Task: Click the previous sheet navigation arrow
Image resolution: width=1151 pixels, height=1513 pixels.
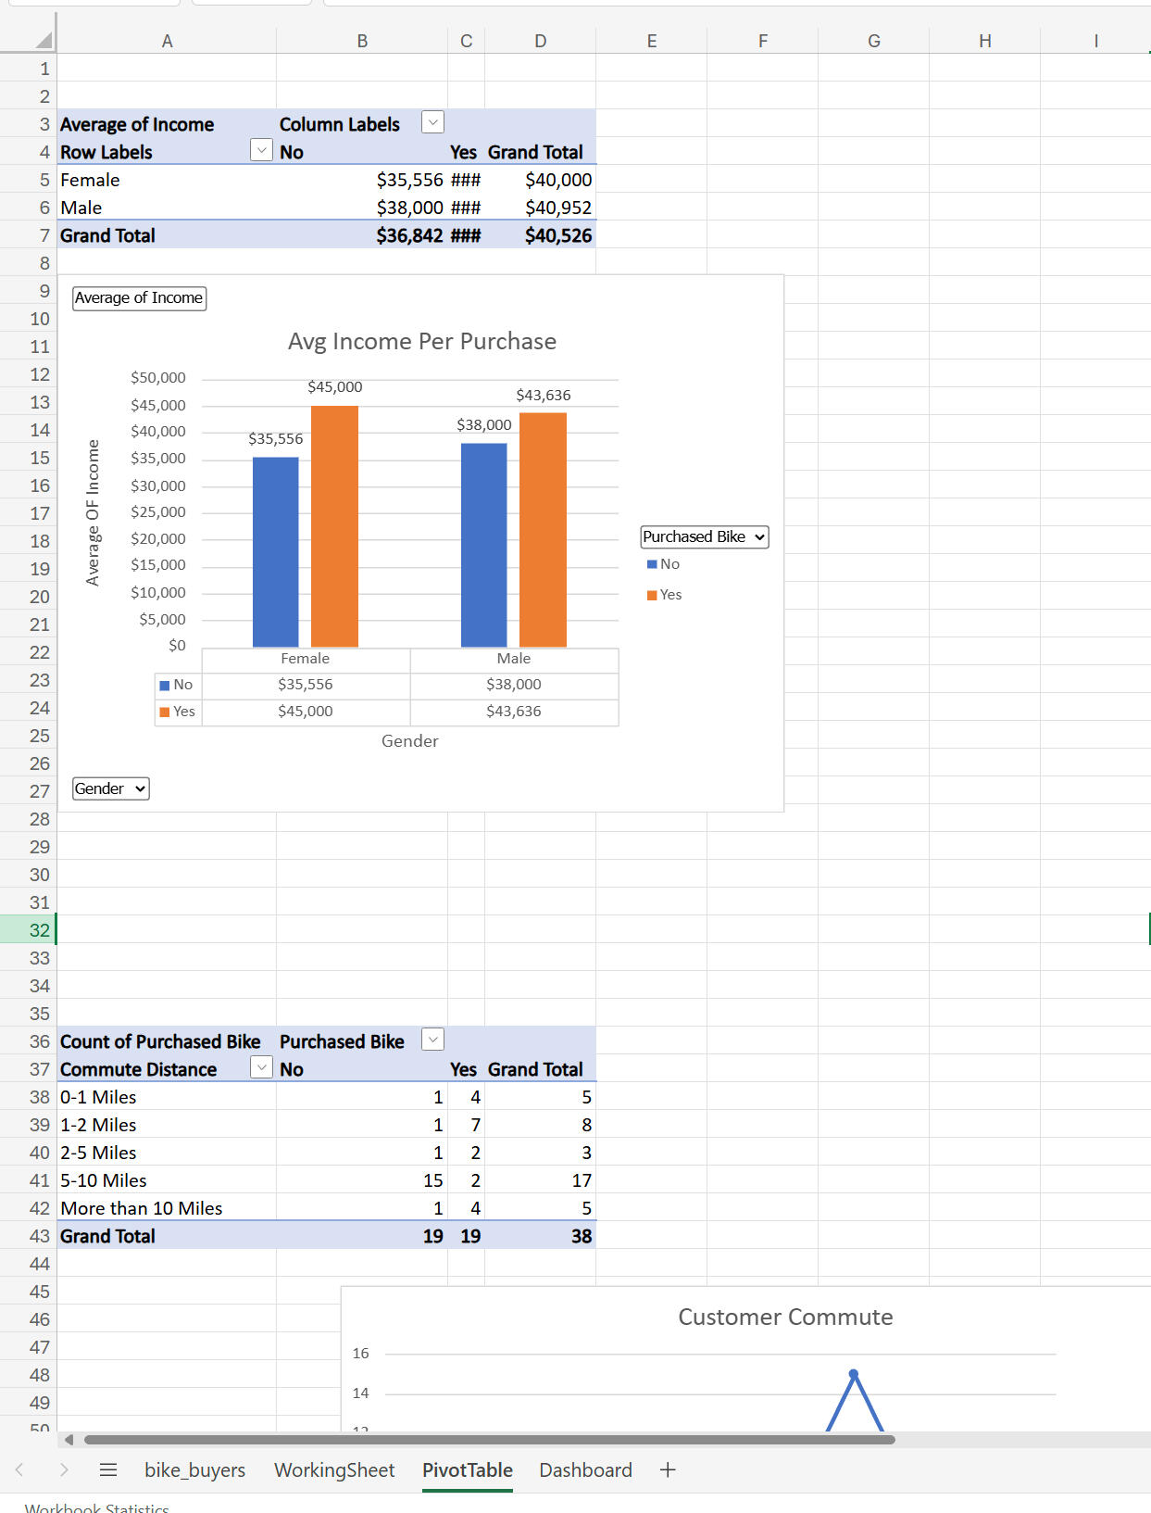Action: coord(19,1469)
